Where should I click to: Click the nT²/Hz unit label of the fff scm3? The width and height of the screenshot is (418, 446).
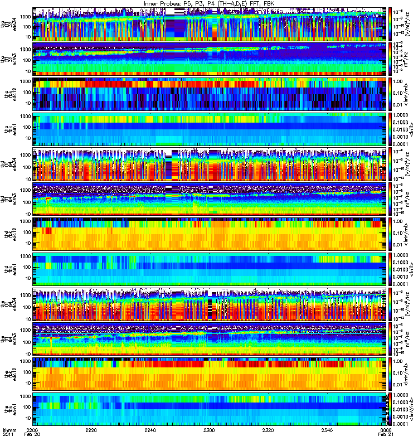406,339
